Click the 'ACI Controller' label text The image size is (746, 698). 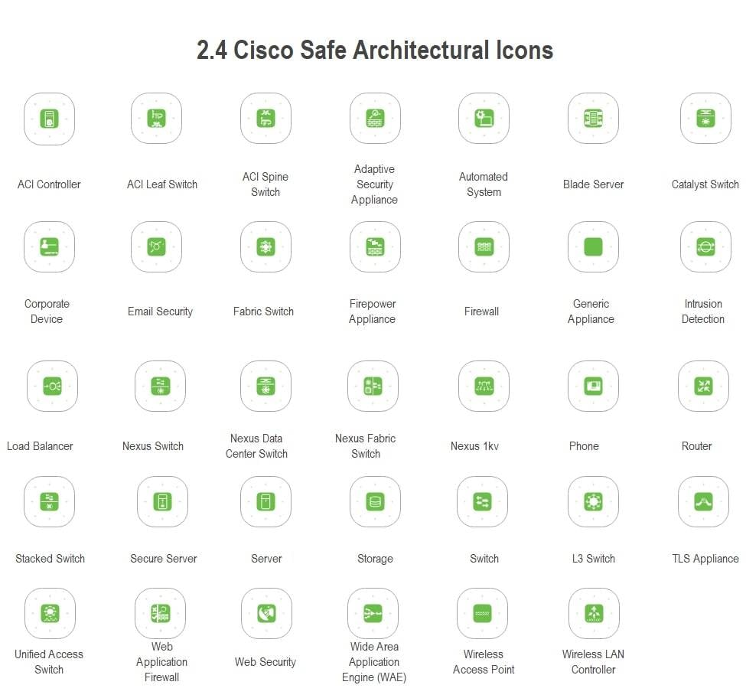point(49,184)
